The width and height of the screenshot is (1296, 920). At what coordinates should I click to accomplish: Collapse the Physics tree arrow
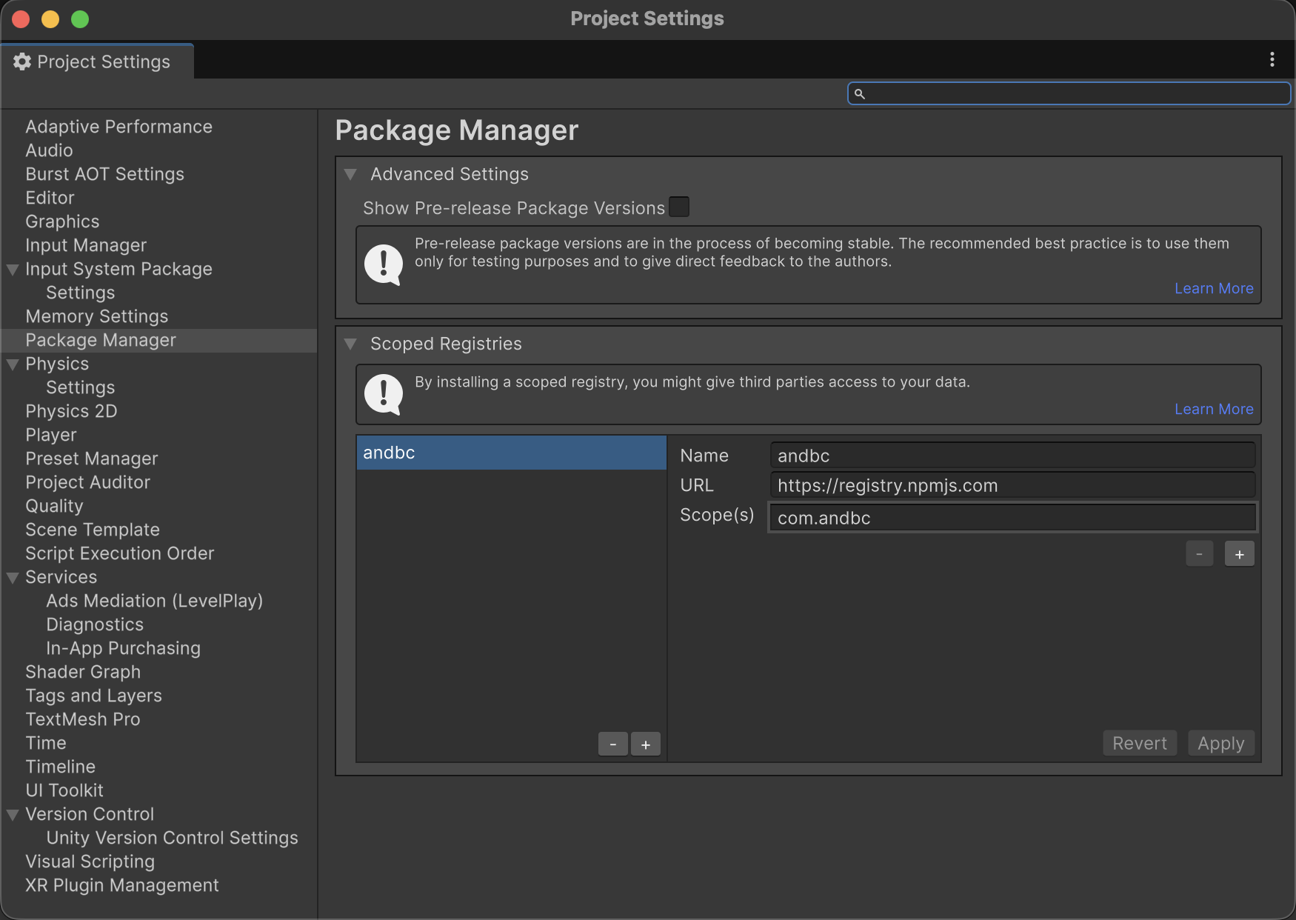13,364
